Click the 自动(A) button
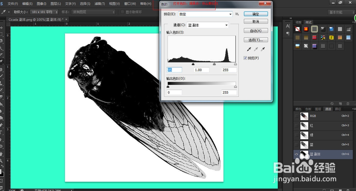Image resolution: width=356 pixels, height=191 pixels. coord(256,31)
